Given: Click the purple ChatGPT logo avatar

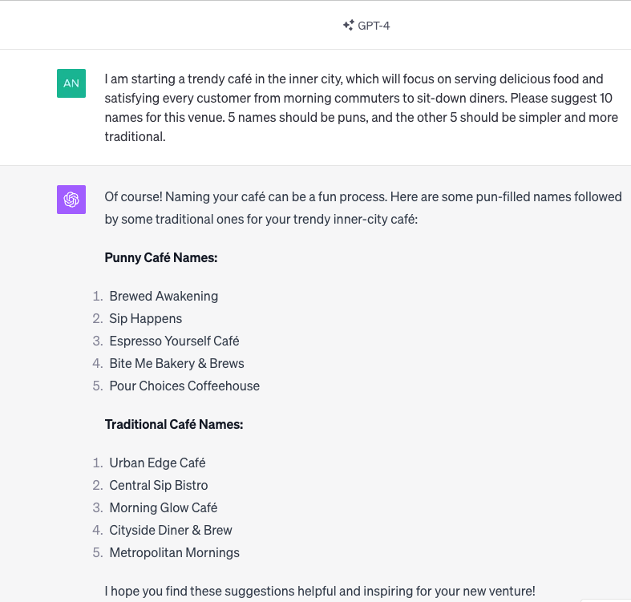Looking at the screenshot, I should coord(71,200).
